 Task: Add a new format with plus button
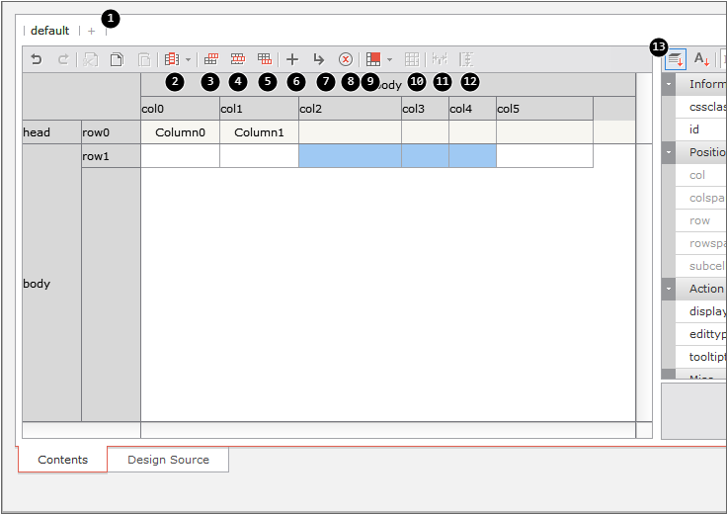tap(92, 31)
